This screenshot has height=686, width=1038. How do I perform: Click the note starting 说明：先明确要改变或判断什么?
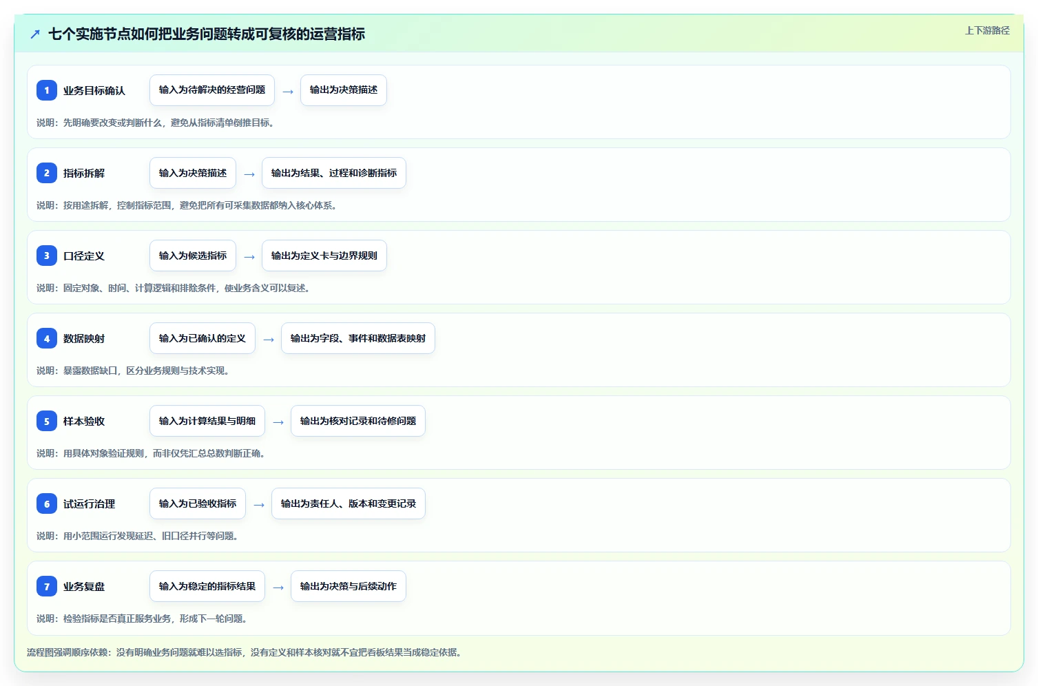coord(157,123)
